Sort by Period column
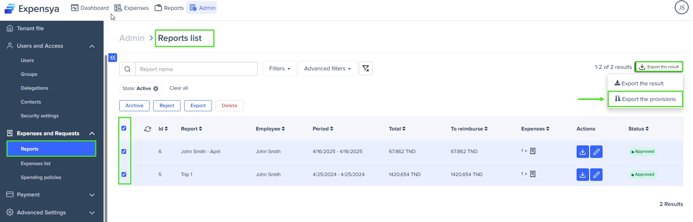Image resolution: width=693 pixels, height=222 pixels. (x=323, y=129)
